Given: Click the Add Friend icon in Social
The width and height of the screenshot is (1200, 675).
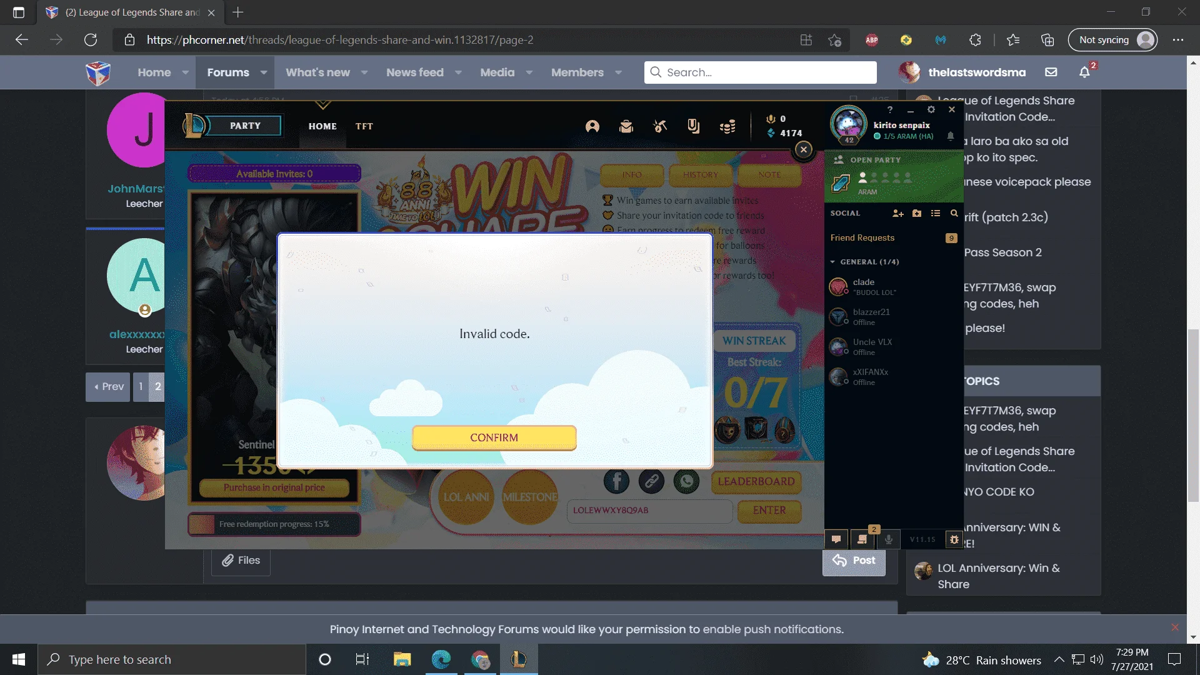Looking at the screenshot, I should [x=898, y=213].
